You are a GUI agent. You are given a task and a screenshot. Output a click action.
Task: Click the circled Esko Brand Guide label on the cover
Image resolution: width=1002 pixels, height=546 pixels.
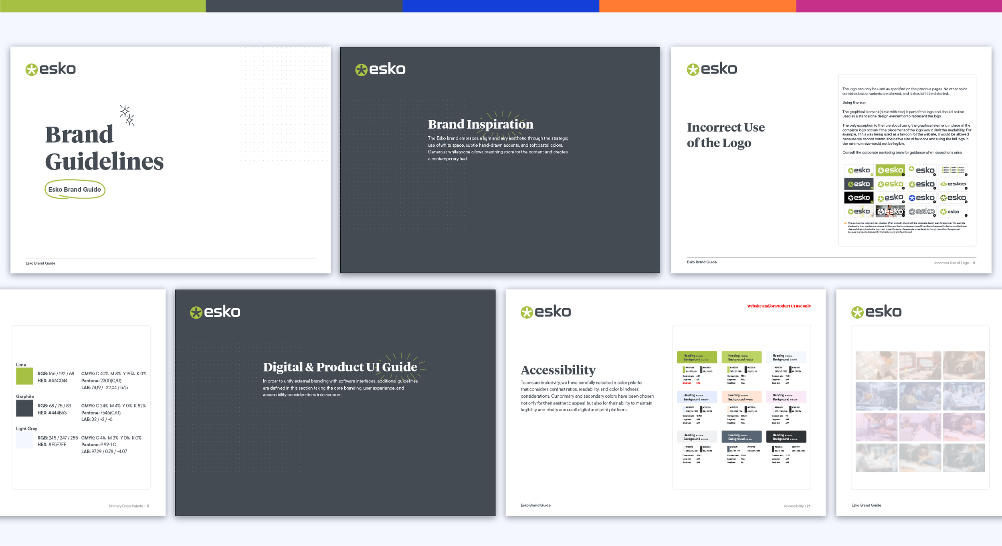[75, 189]
